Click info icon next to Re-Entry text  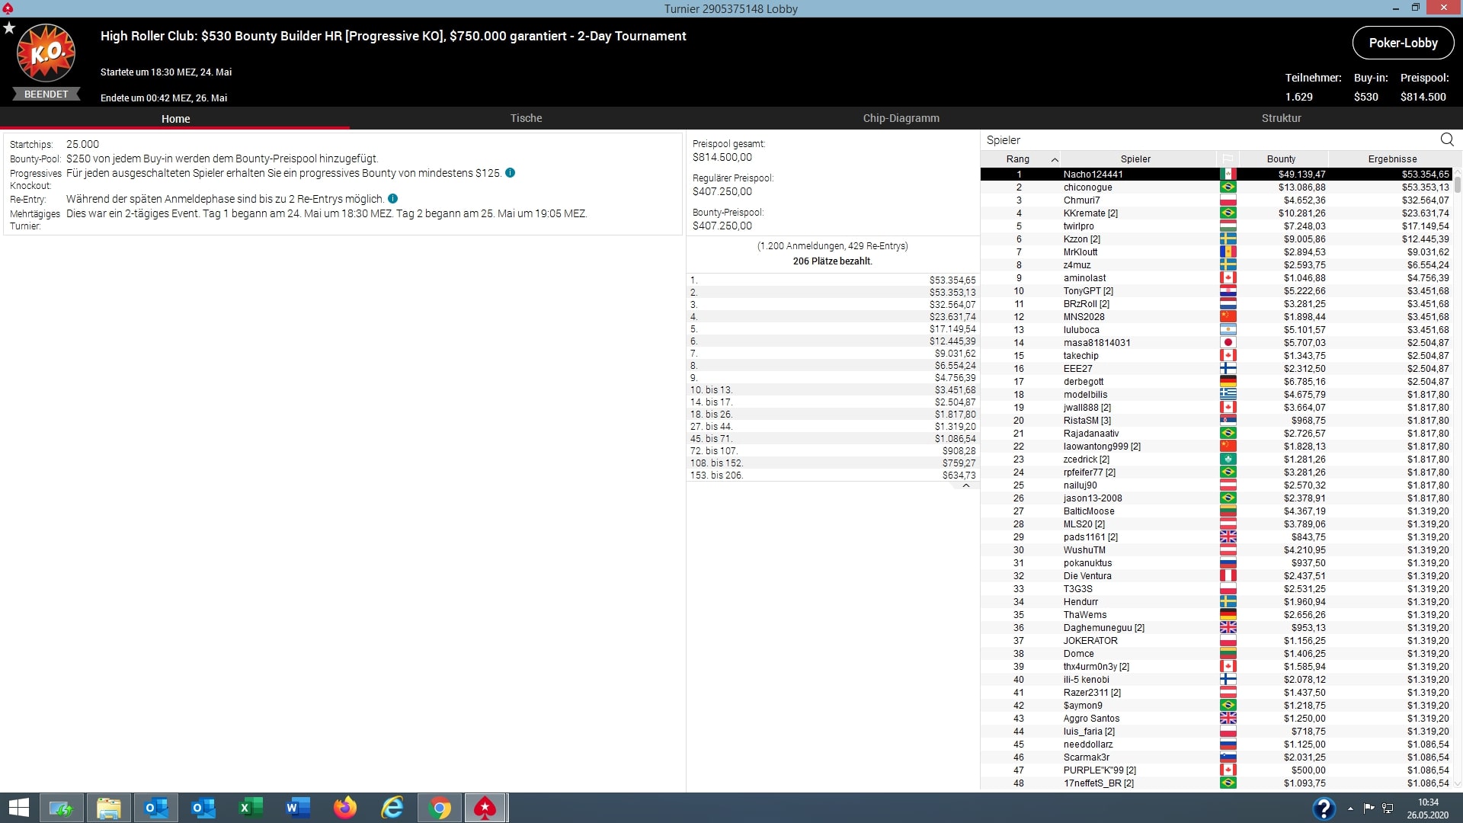[393, 199]
